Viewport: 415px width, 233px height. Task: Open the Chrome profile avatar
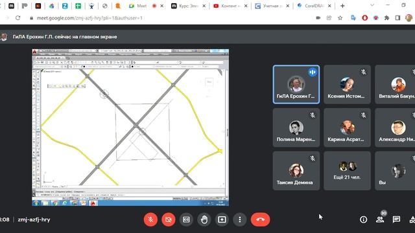(x=409, y=18)
